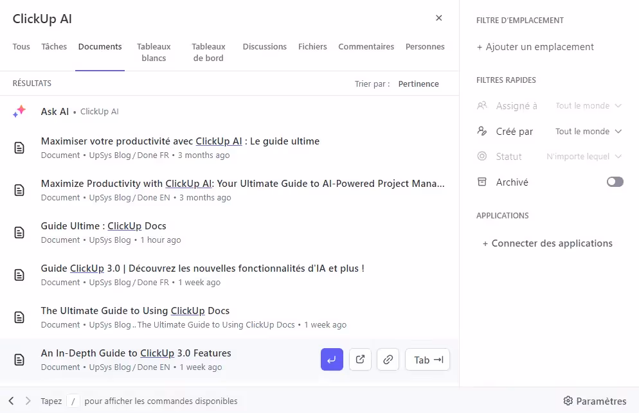Switch to the Tableaux blancs tab
The height and width of the screenshot is (413, 639).
[x=154, y=52]
